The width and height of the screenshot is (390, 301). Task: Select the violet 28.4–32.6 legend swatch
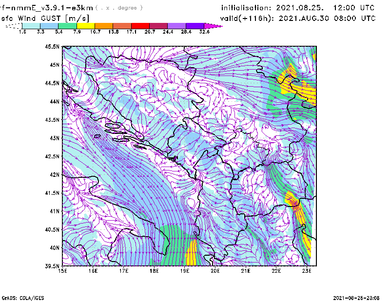pyautogui.click(x=195, y=26)
